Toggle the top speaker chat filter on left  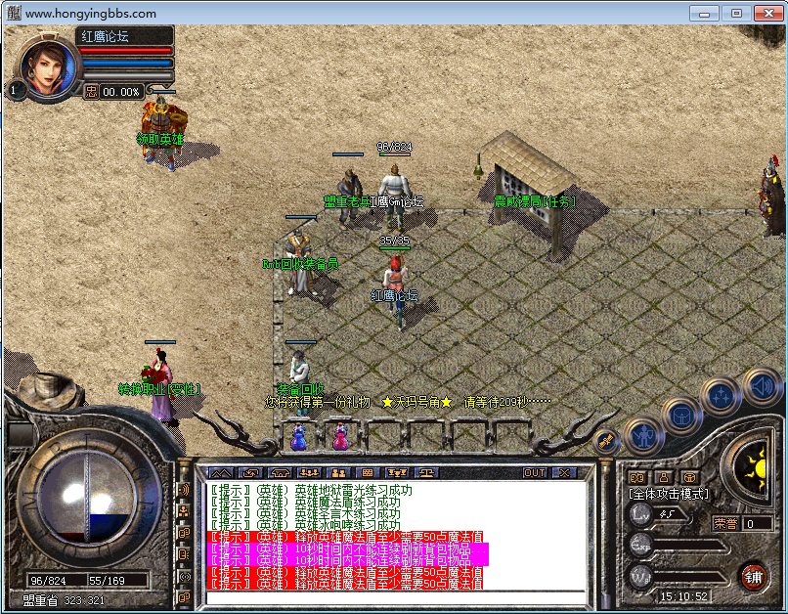click(183, 489)
